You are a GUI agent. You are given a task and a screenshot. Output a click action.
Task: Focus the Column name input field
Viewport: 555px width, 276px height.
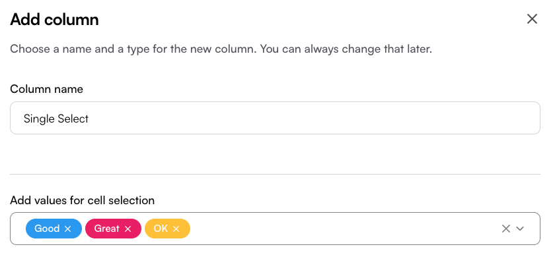pos(275,118)
